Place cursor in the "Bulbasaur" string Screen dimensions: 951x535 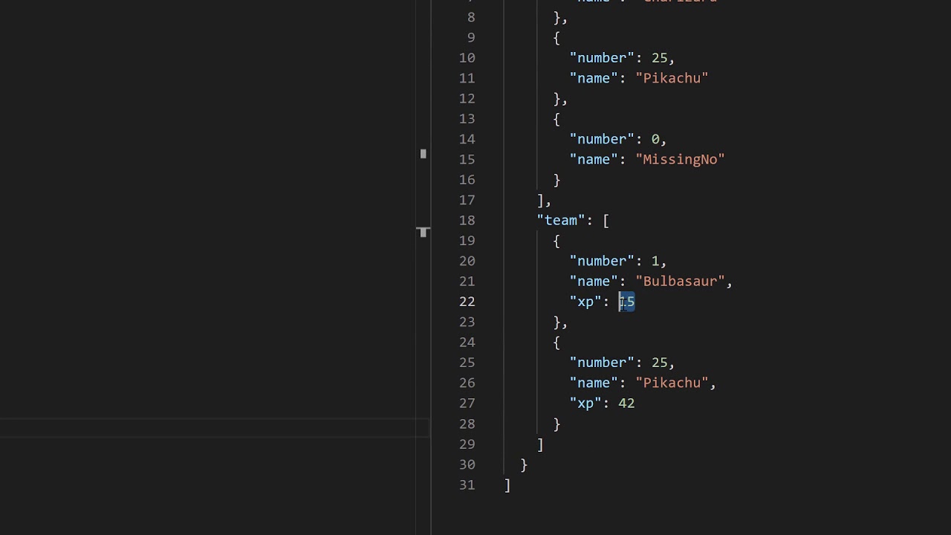pyautogui.click(x=680, y=281)
